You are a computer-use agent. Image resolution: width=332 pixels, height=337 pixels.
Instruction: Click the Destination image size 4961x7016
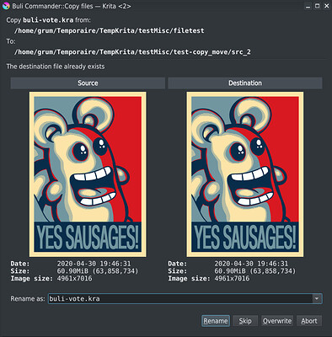coord(232,279)
